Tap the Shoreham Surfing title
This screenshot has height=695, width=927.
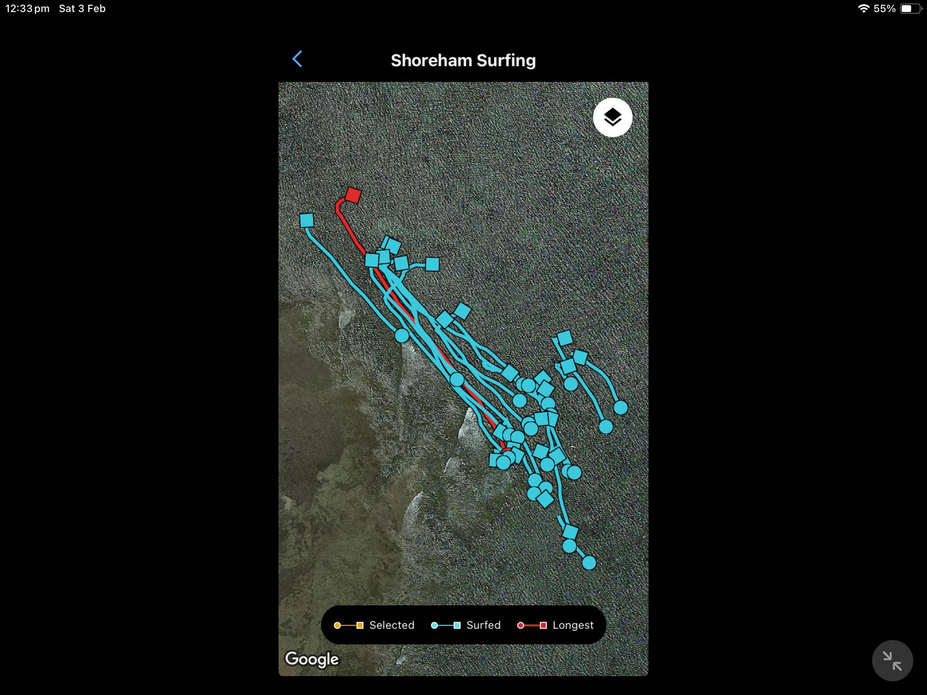pyautogui.click(x=463, y=60)
